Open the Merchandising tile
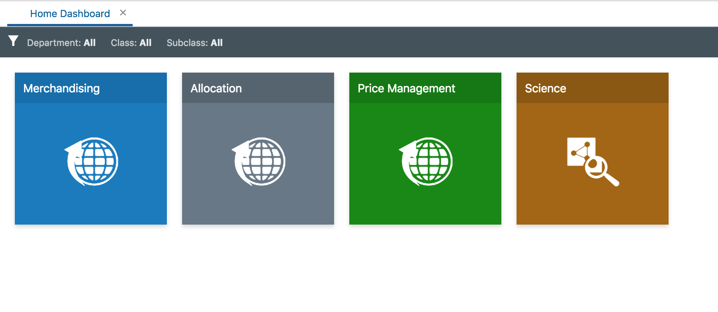 click(90, 163)
